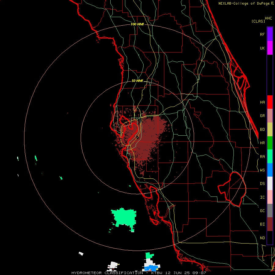
Task: Click the IC pink legend swatch
Action: [270, 197]
